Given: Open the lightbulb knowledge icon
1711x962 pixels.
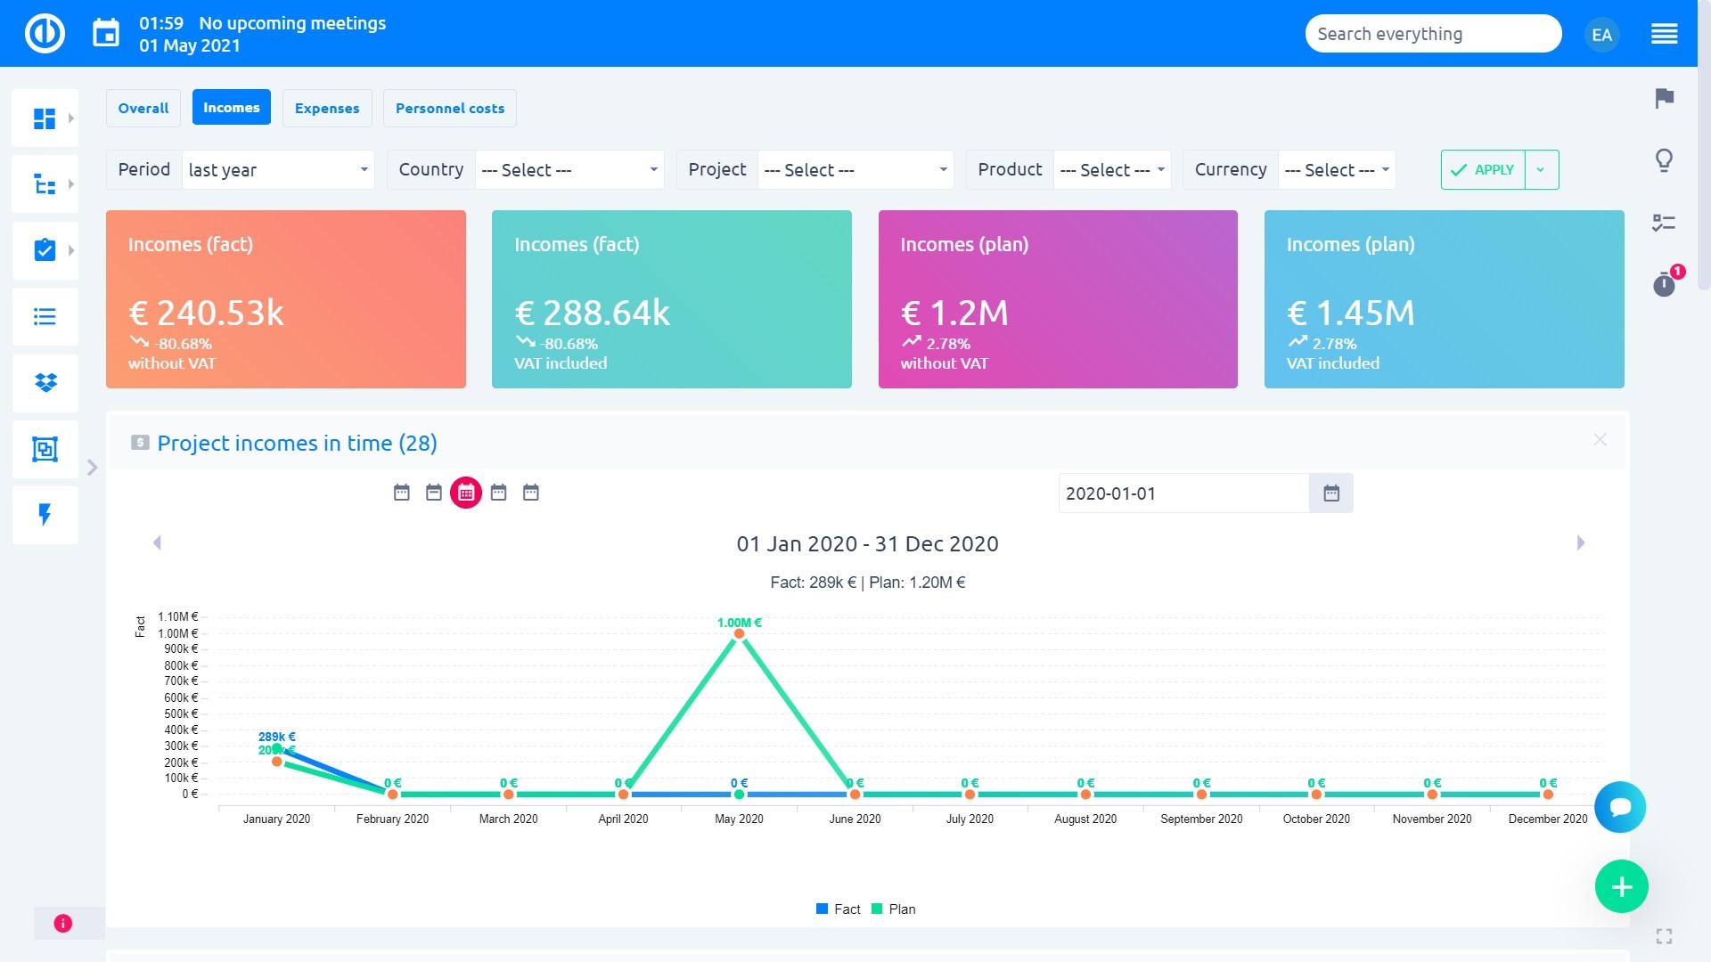Looking at the screenshot, I should pyautogui.click(x=1664, y=160).
